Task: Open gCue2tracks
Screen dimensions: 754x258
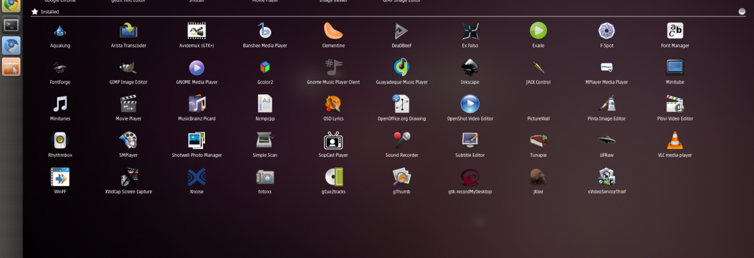Action: coord(333,177)
